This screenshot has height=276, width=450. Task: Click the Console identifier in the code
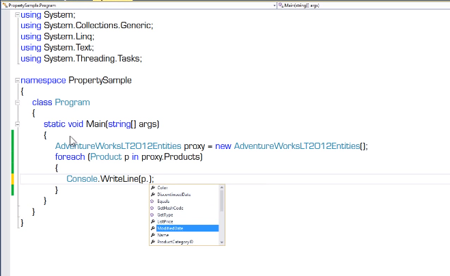coord(82,179)
